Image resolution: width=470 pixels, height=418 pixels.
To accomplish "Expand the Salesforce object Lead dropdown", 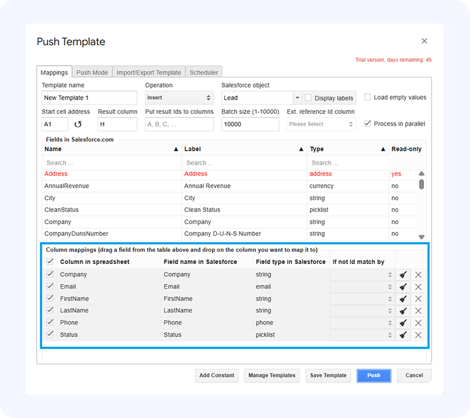I will (x=296, y=98).
